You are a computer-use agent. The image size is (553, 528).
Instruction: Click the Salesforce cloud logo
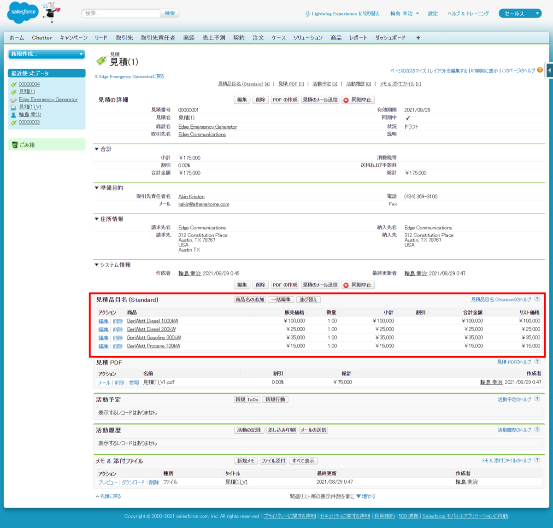click(x=23, y=13)
